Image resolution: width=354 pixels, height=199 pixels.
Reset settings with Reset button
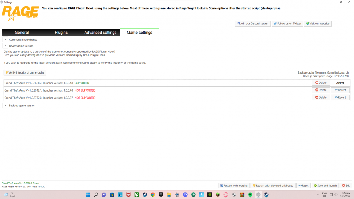(x=303, y=186)
